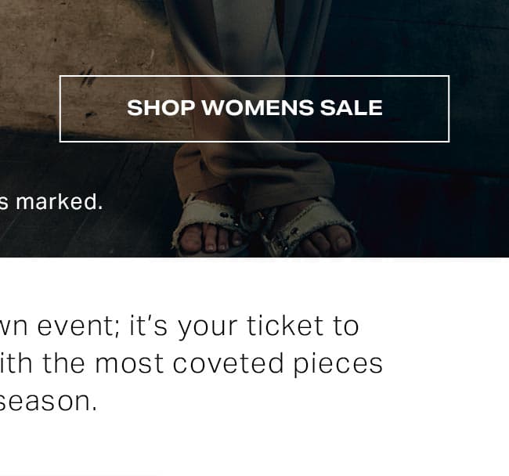This screenshot has height=476, width=509.
Task: Click the word 'coveted' in the paragraph
Action: pos(229,363)
